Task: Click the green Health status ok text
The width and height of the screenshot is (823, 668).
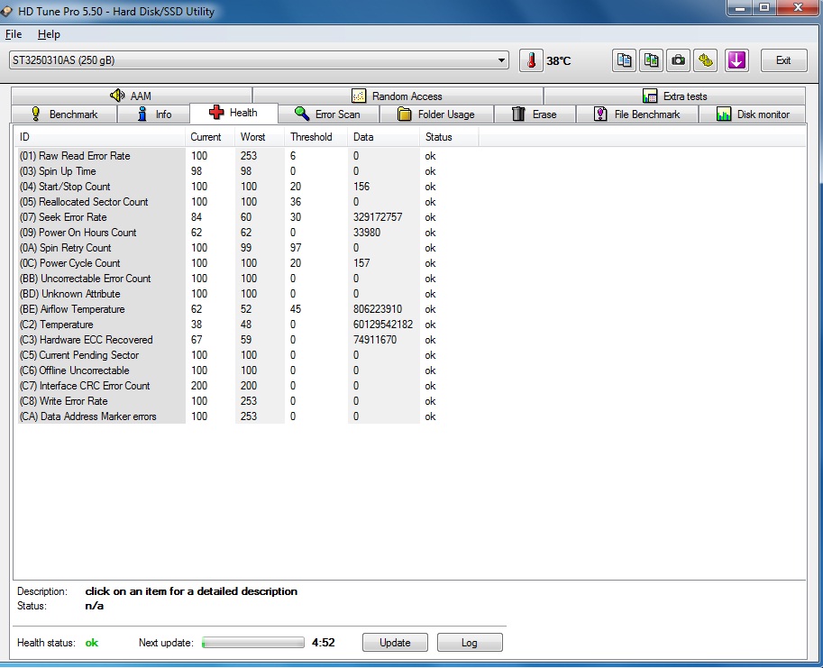Action: click(x=92, y=643)
